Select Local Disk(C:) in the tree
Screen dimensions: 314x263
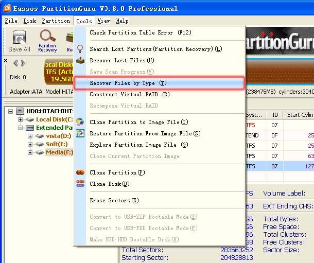click(x=55, y=119)
